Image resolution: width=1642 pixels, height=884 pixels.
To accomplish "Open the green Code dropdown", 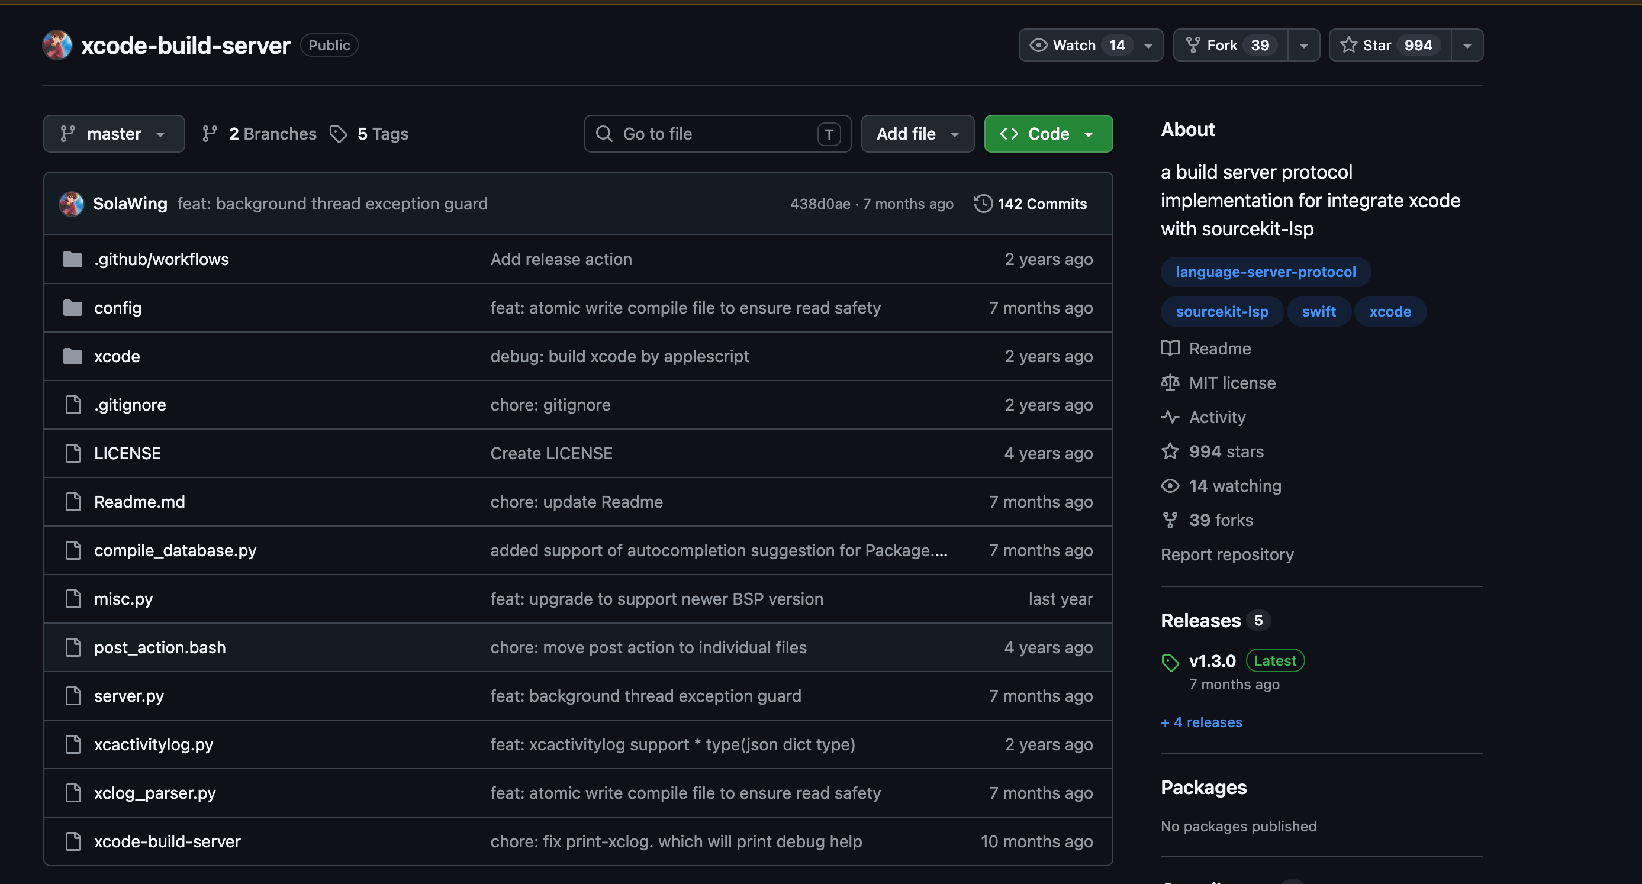I will pos(1048,134).
